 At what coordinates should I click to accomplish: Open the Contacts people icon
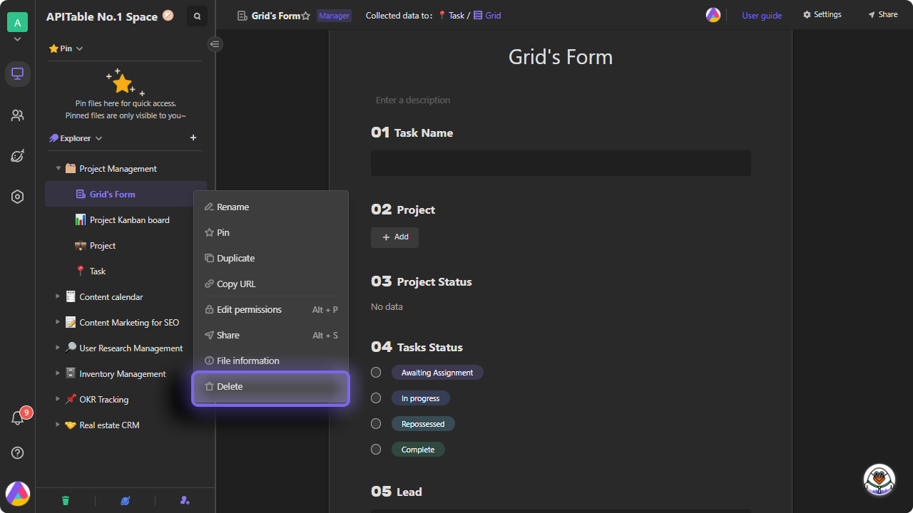18,115
